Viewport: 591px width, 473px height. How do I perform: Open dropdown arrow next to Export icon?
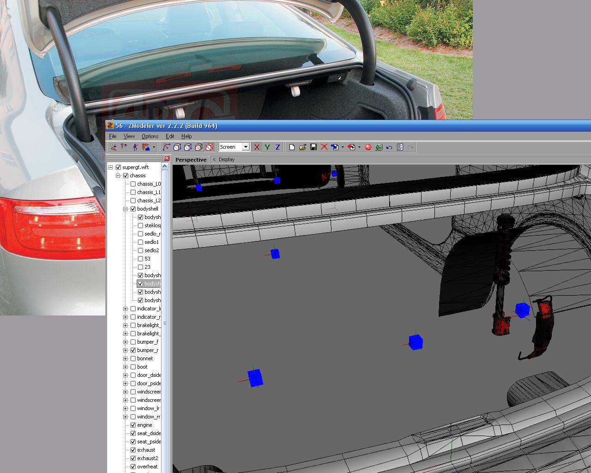click(x=359, y=147)
